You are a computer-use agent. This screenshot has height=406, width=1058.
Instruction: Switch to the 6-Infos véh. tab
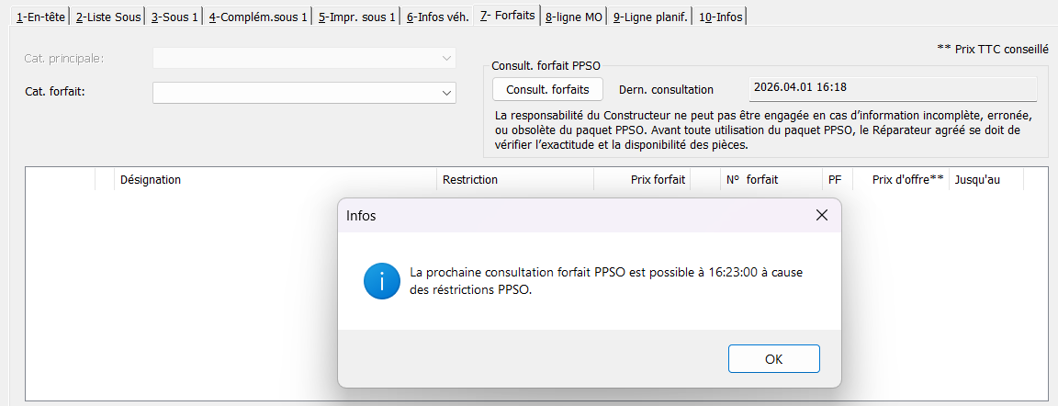(437, 17)
